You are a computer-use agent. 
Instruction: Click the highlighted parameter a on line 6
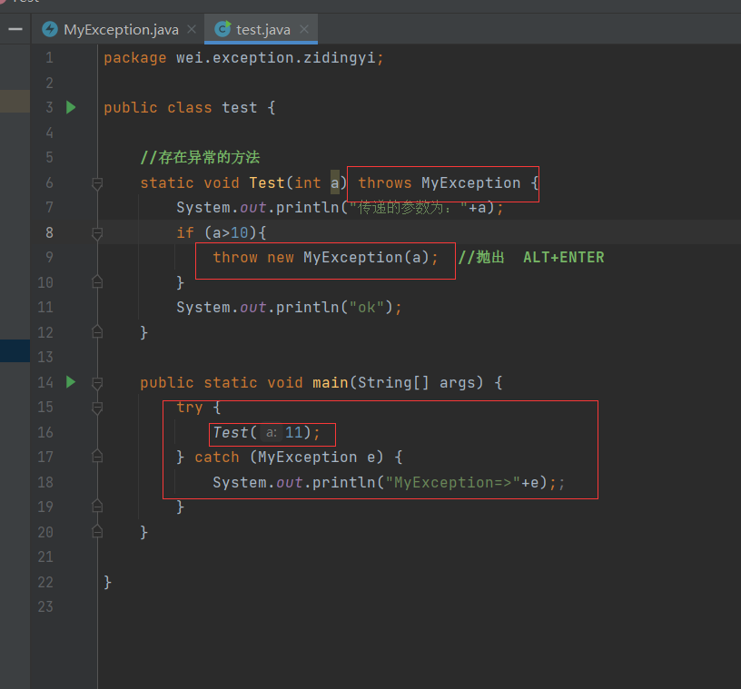coord(334,182)
